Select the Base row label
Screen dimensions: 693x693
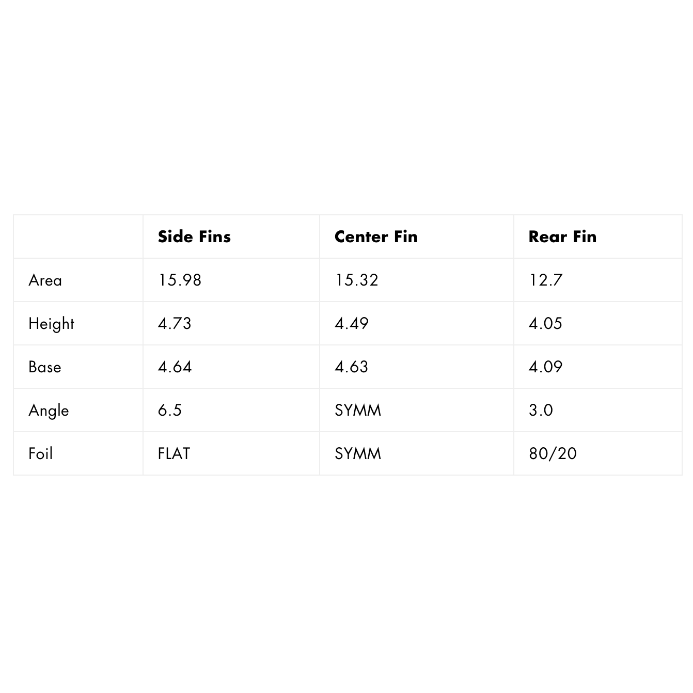45,367
